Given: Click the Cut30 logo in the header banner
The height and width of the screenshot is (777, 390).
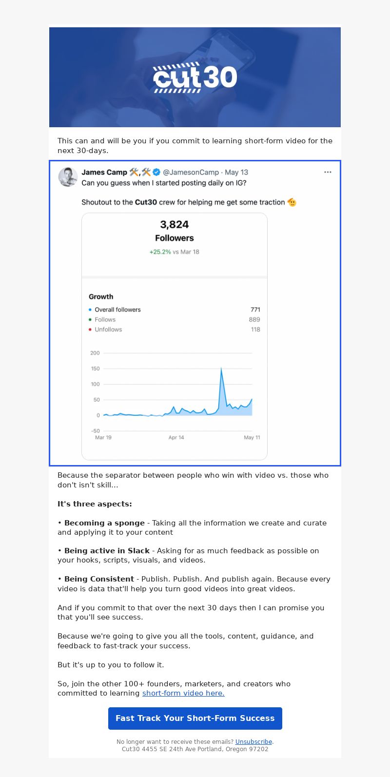Looking at the screenshot, I should [195, 77].
